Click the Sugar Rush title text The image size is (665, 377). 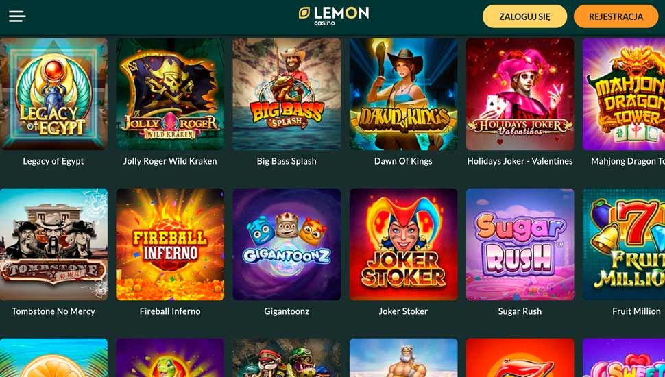coord(520,311)
